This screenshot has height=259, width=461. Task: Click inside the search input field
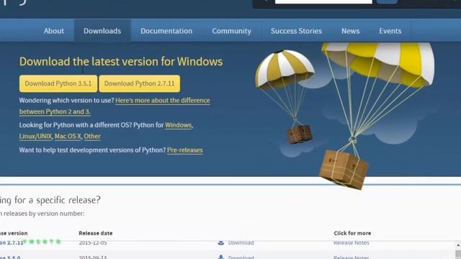323,1
